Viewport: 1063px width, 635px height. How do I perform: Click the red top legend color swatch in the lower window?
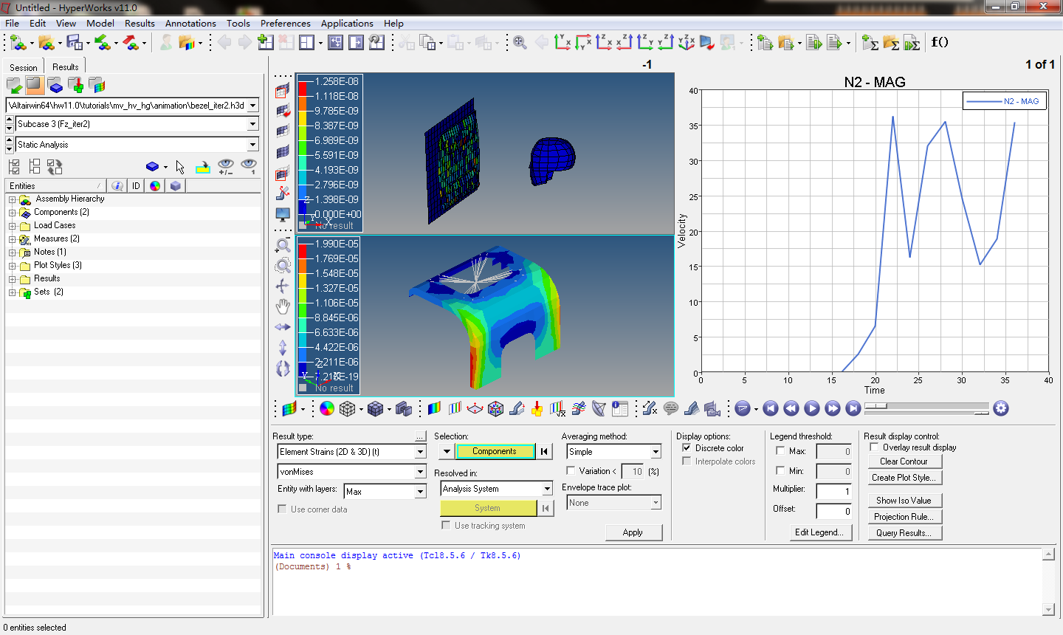303,251
